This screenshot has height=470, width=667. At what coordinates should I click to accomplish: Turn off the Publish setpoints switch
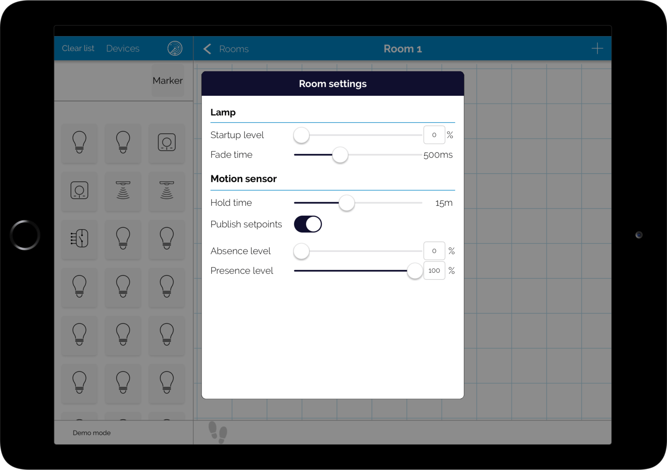(x=308, y=224)
